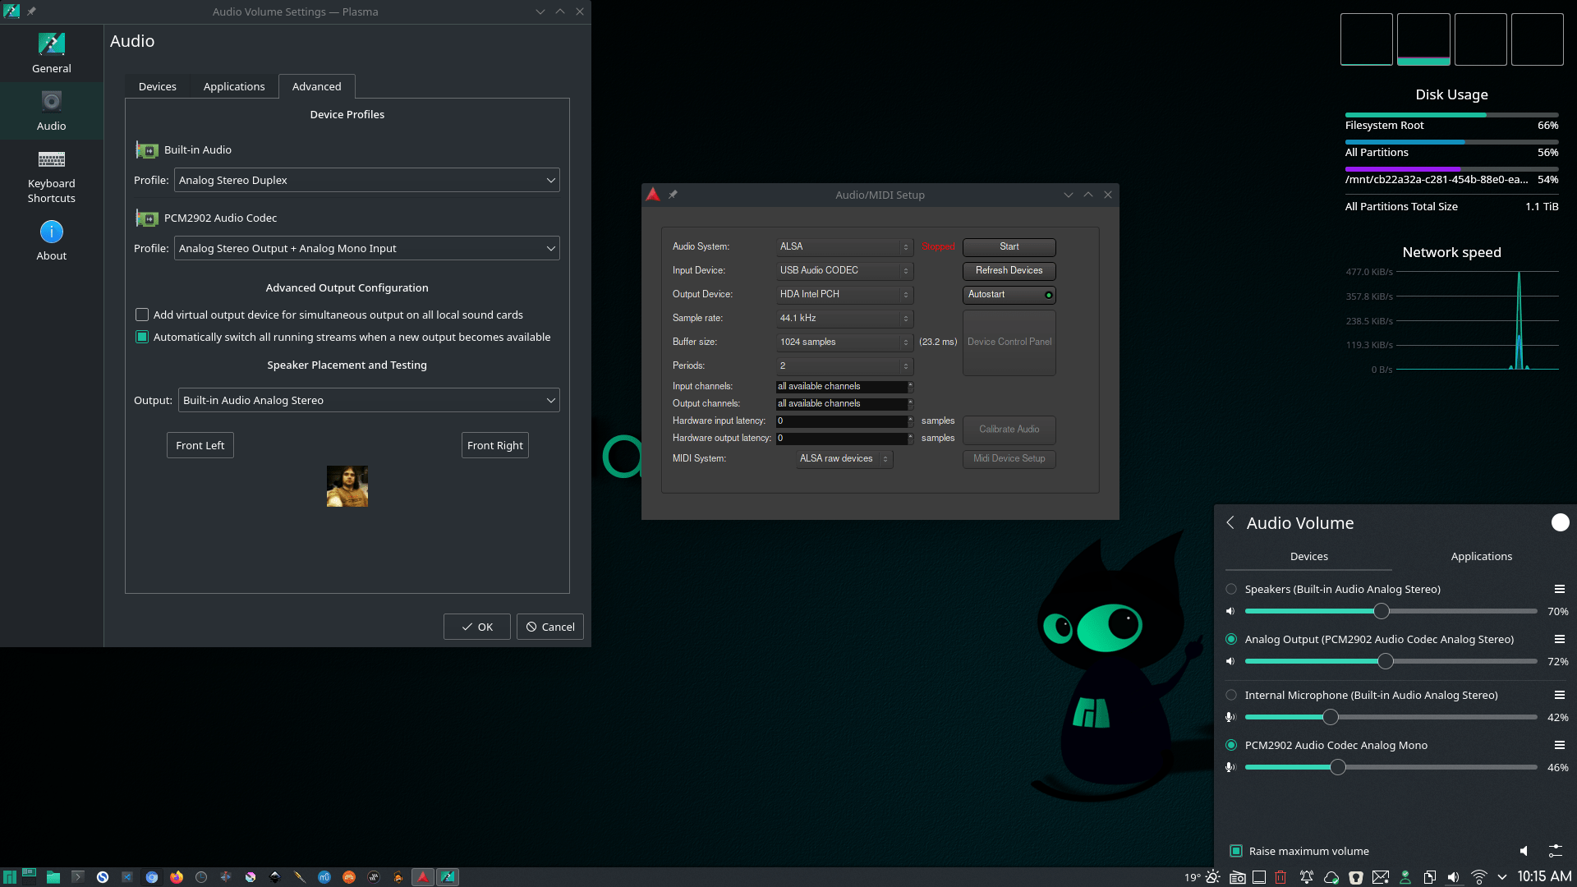
Task: Open the About section icon
Action: (x=51, y=232)
